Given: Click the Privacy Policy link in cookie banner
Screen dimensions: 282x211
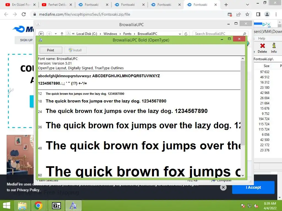Looking at the screenshot, I should pyautogui.click(x=28, y=190).
